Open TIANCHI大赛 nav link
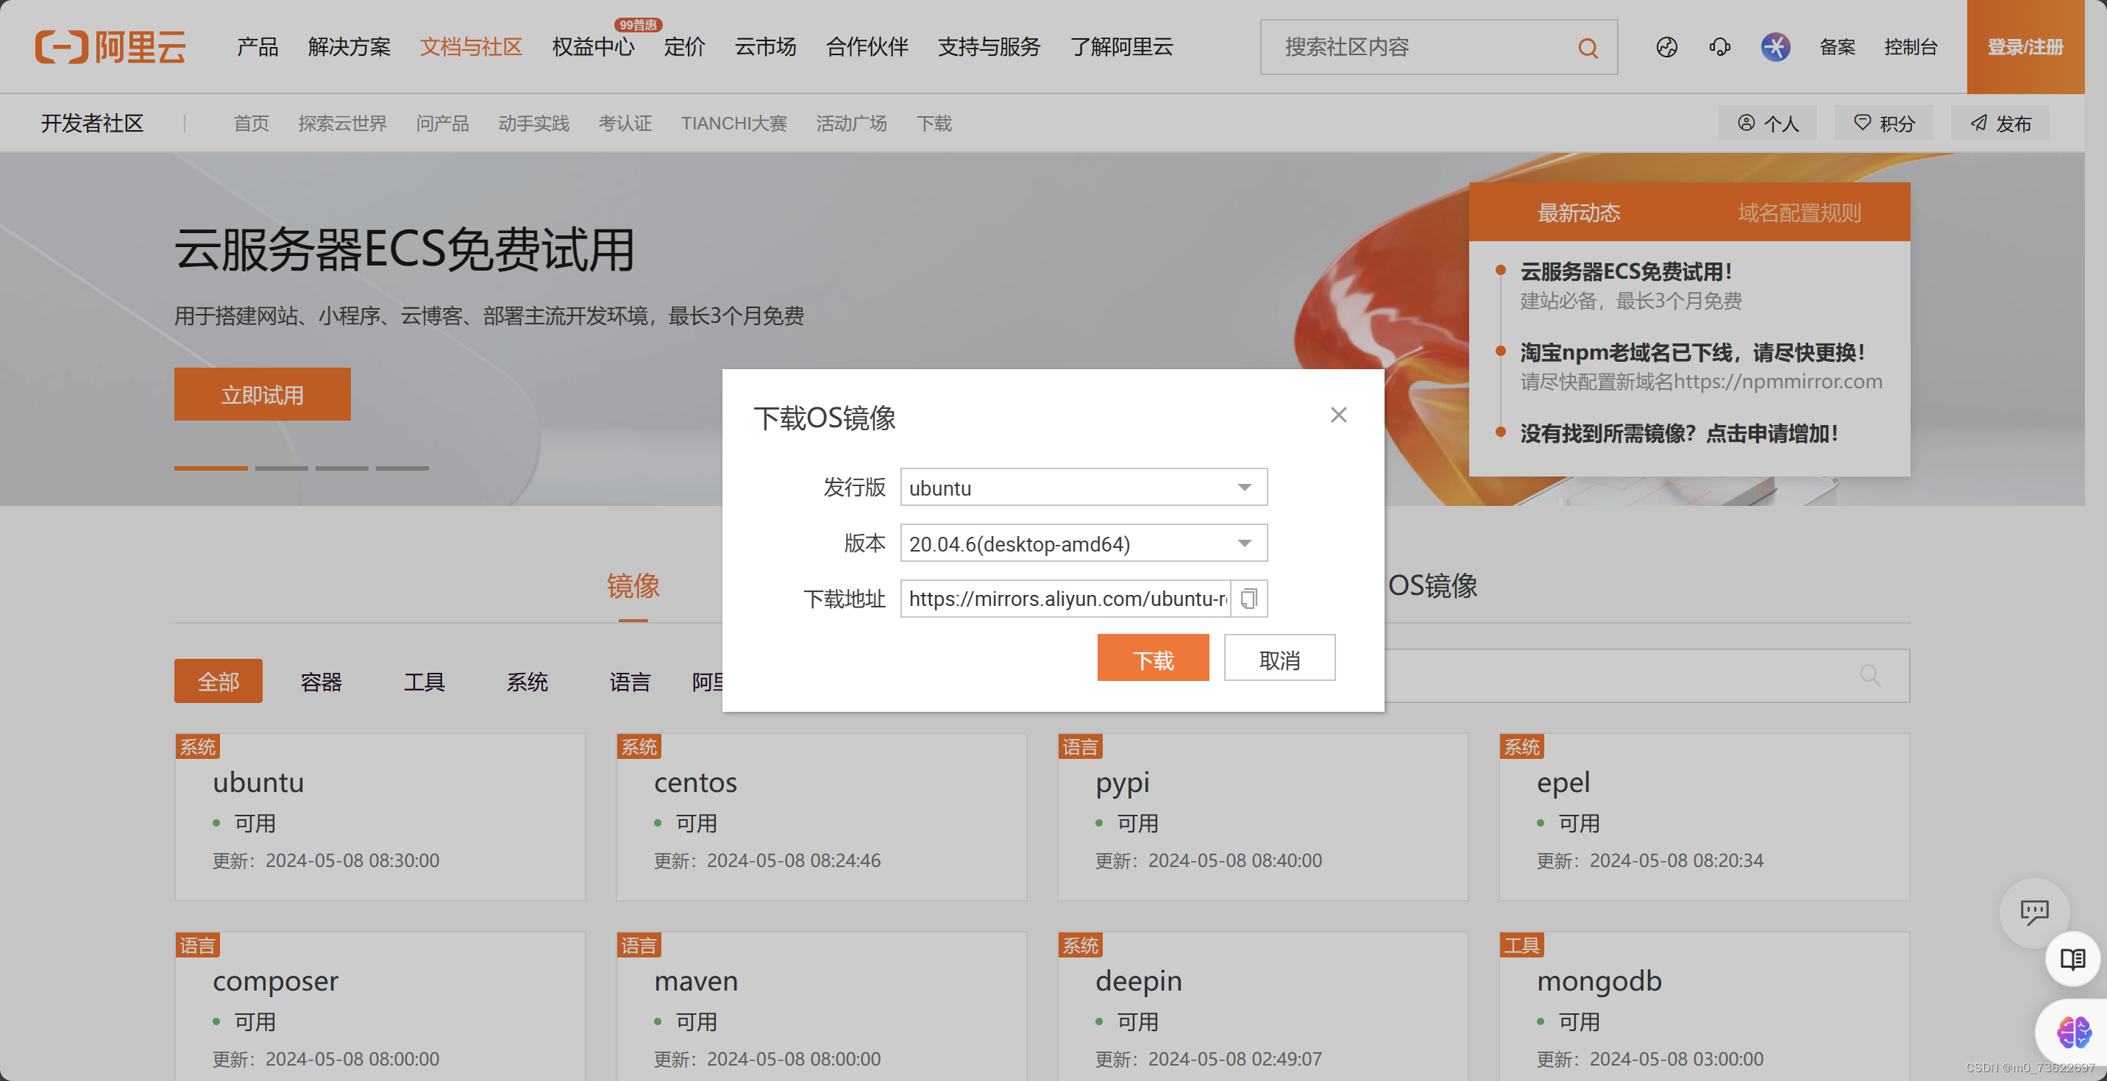The height and width of the screenshot is (1081, 2107). click(x=733, y=124)
